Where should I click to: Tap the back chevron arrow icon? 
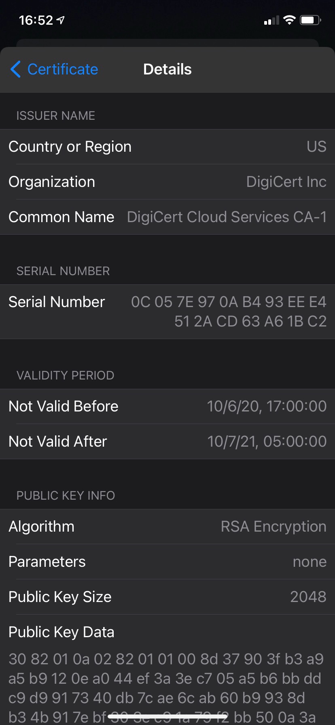click(15, 69)
